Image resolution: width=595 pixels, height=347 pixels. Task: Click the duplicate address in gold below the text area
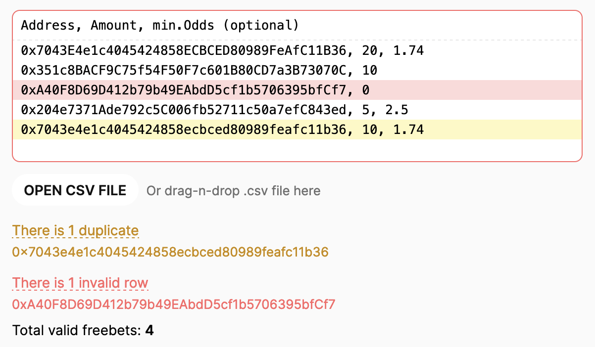170,252
